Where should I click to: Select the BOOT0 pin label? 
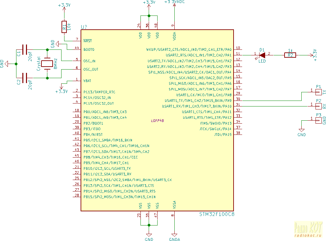pyautogui.click(x=88, y=49)
